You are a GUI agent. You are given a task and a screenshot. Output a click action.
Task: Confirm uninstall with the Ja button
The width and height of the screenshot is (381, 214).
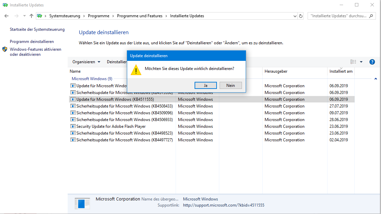click(206, 86)
